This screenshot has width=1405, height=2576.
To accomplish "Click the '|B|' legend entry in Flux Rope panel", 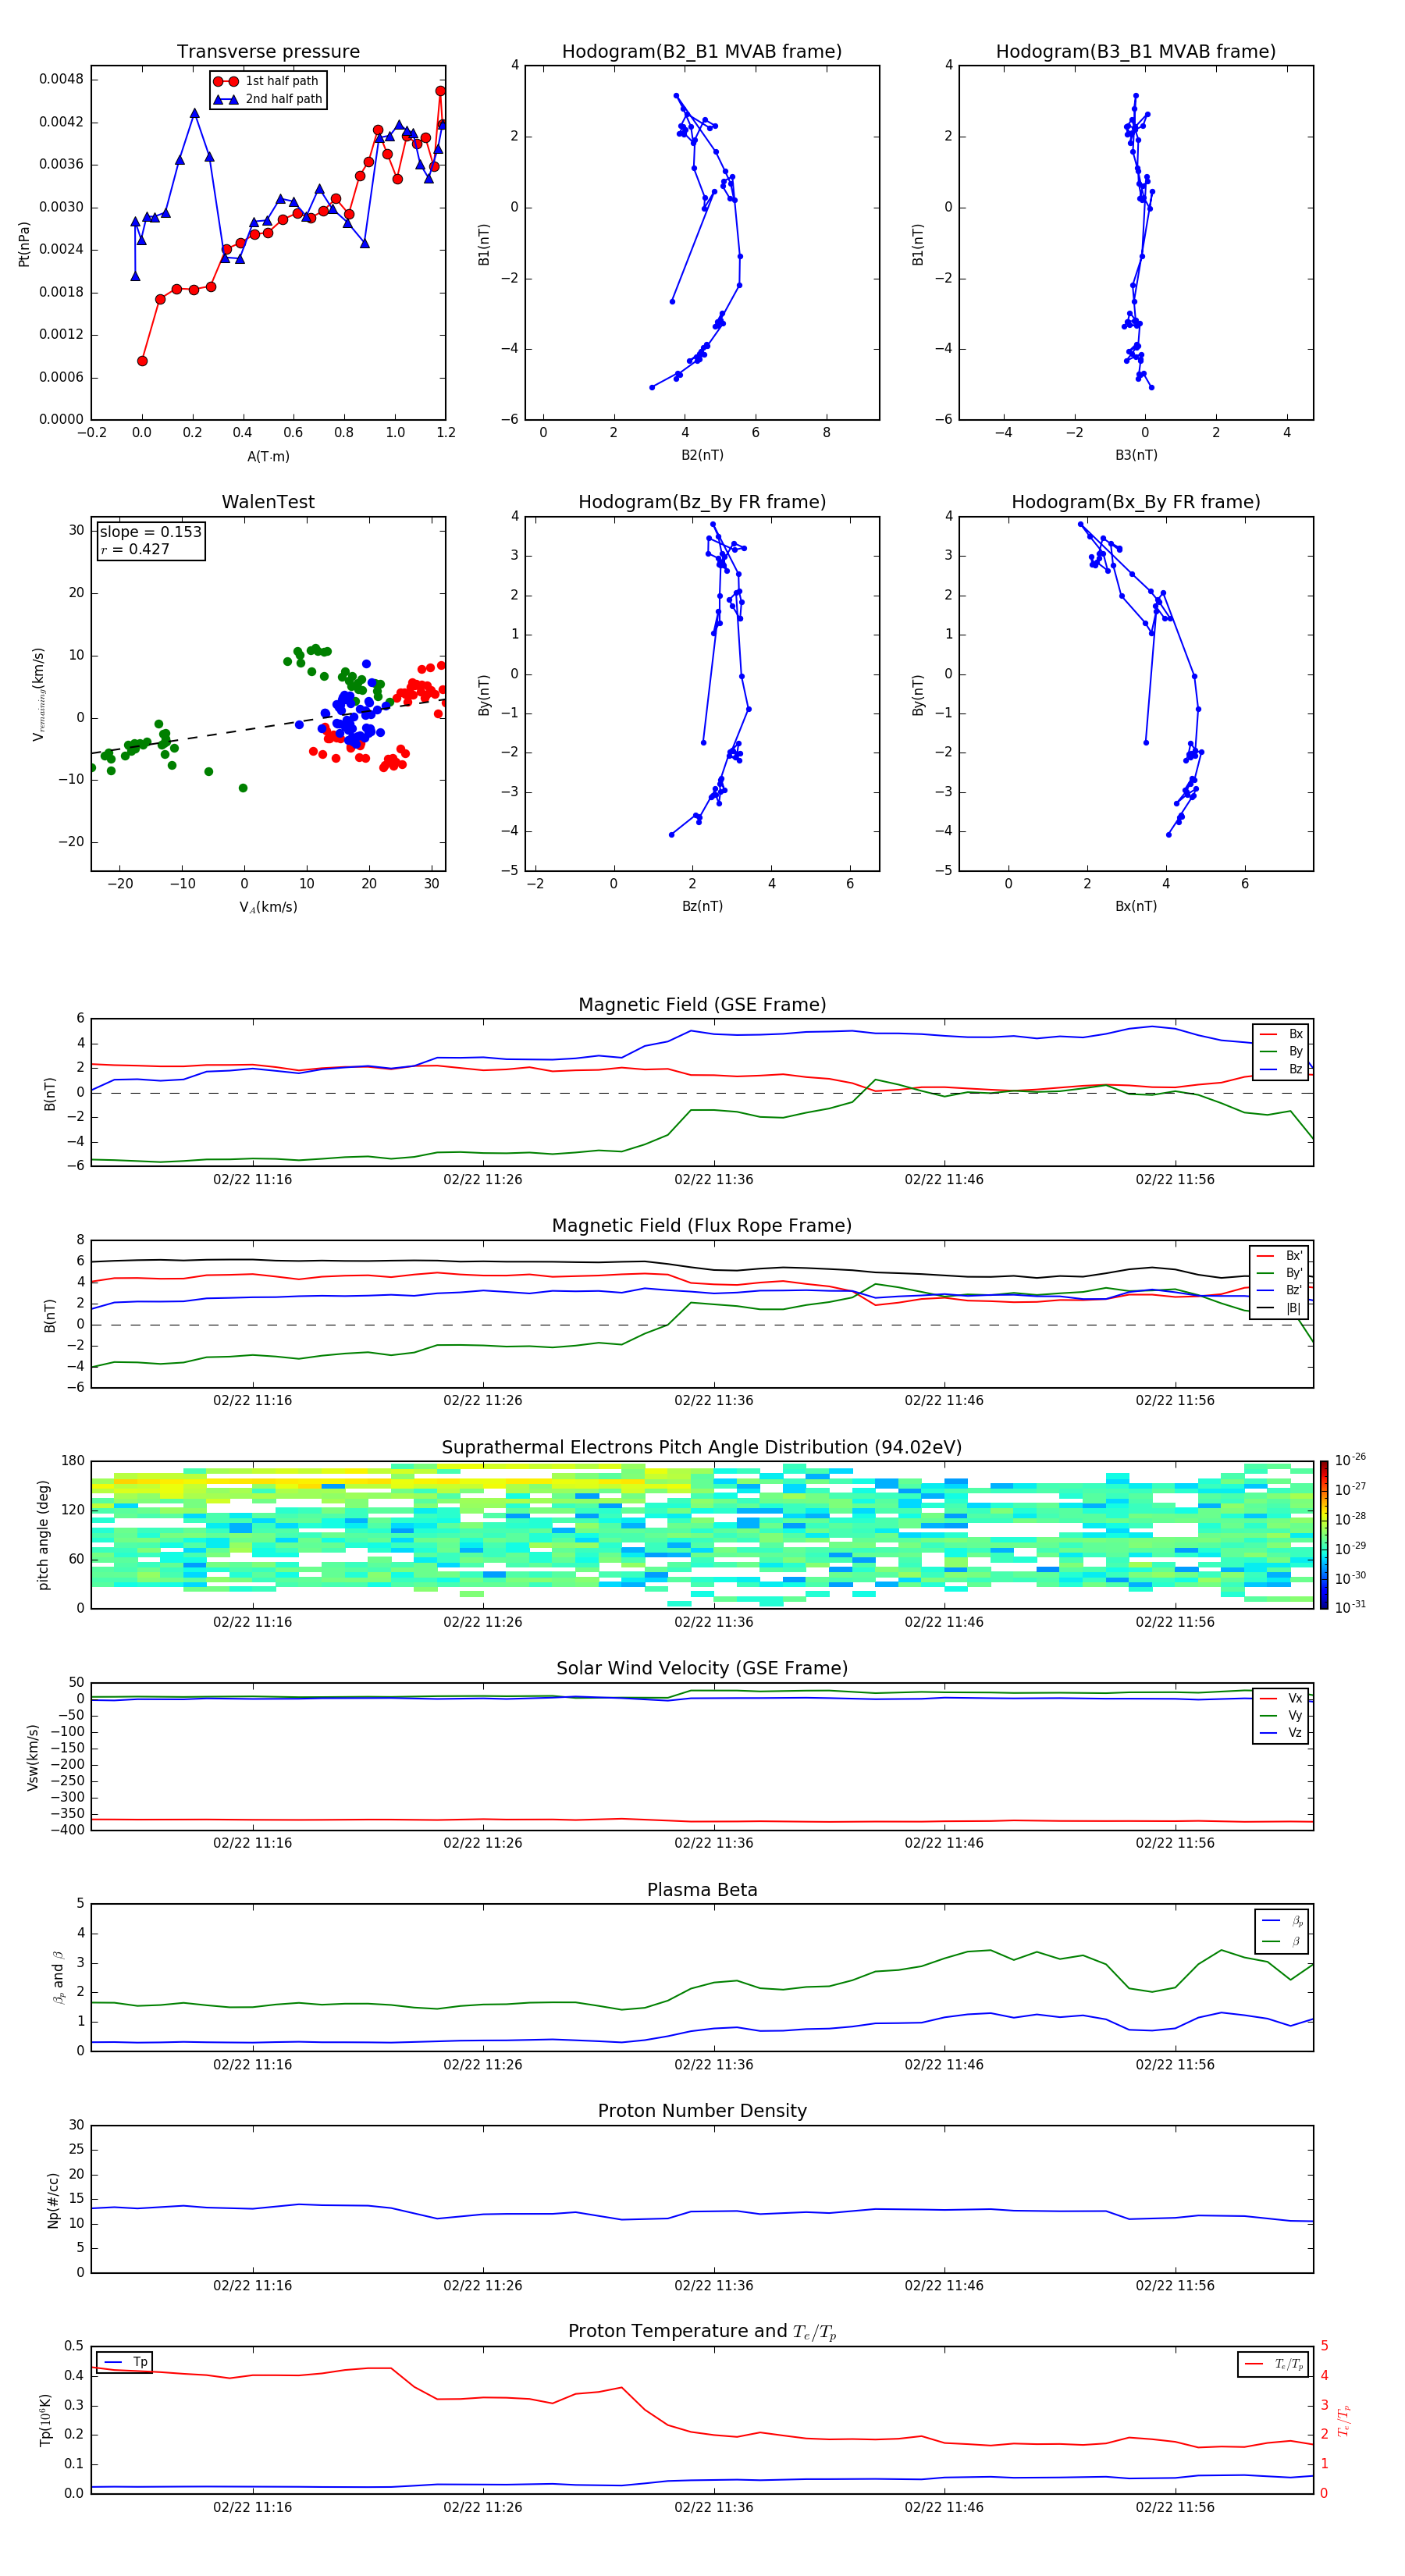I will (1279, 1309).
